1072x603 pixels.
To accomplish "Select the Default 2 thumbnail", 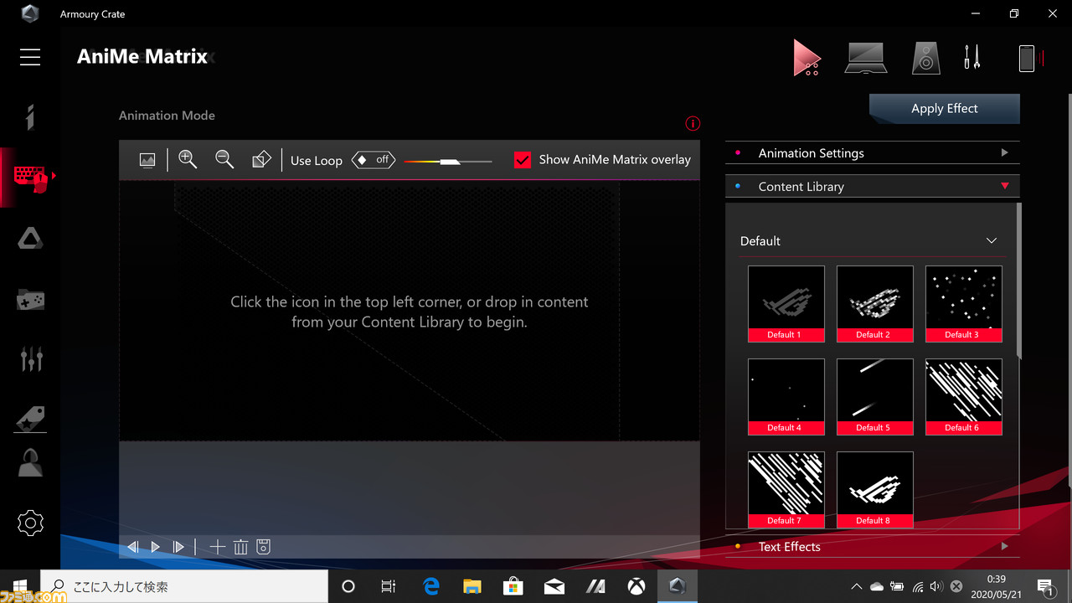I will coord(874,304).
